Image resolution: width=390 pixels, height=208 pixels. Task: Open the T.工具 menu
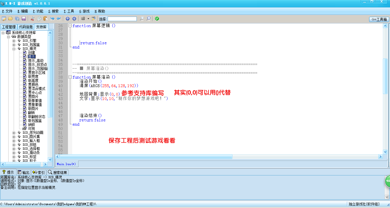coord(69,11)
